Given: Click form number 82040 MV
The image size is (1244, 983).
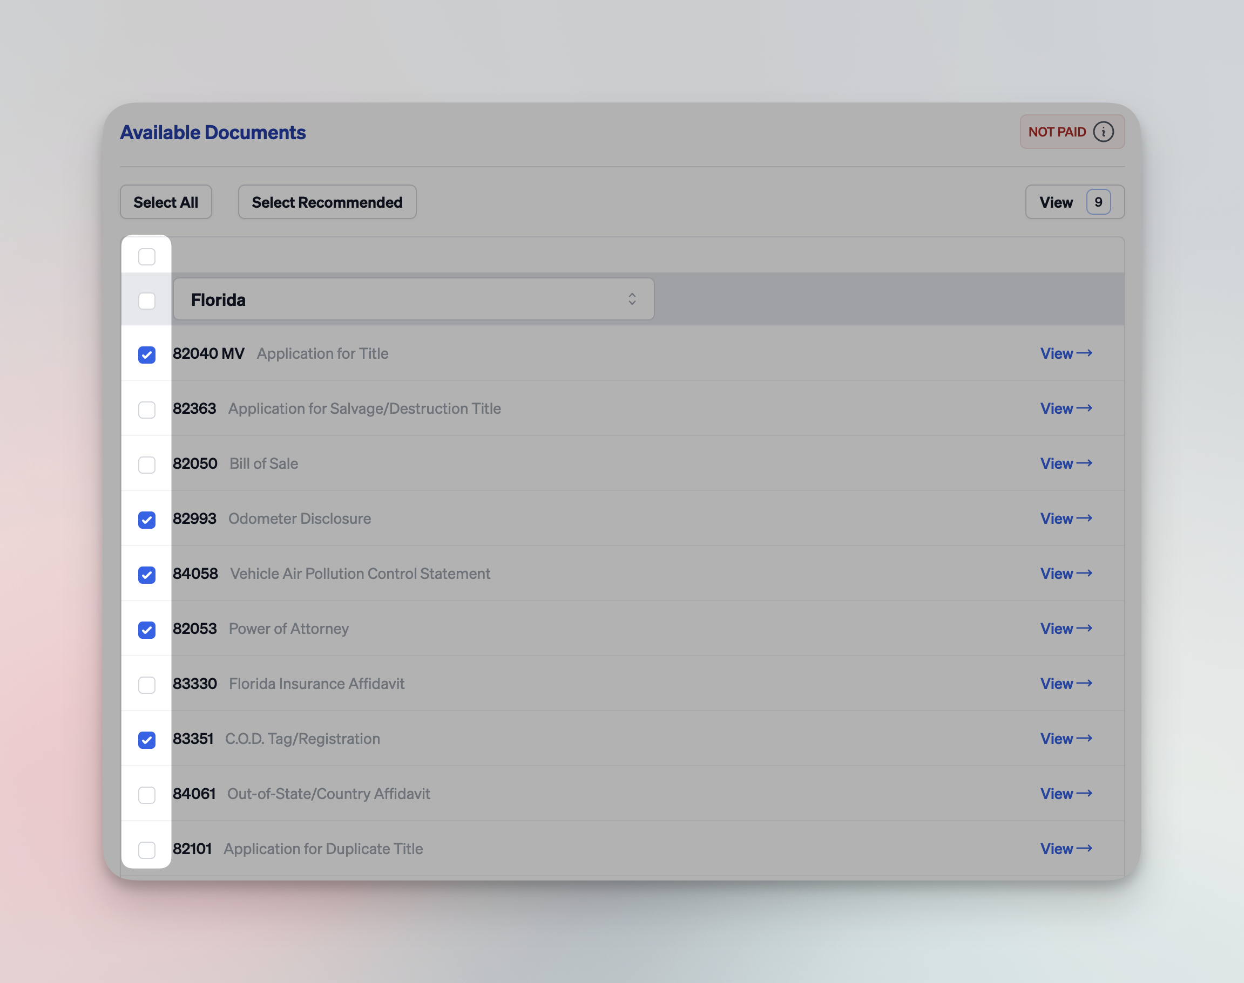Looking at the screenshot, I should coord(208,353).
